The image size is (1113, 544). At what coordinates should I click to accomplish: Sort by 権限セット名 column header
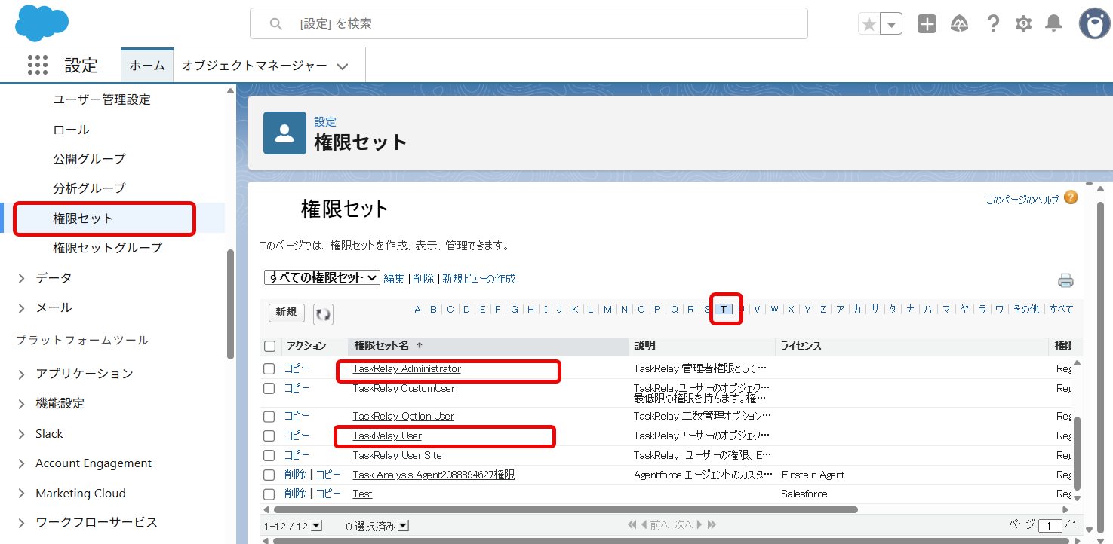pos(381,346)
